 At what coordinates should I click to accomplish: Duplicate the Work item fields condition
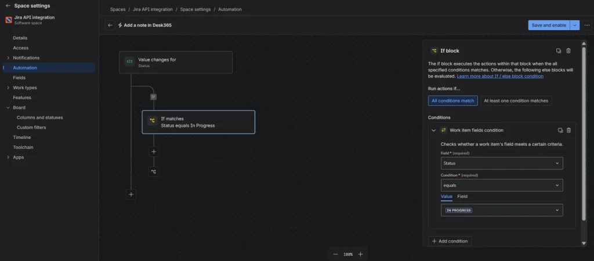(x=560, y=130)
